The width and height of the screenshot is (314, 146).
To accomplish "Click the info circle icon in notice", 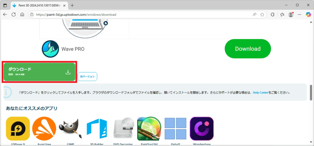I will click(x=7, y=92).
